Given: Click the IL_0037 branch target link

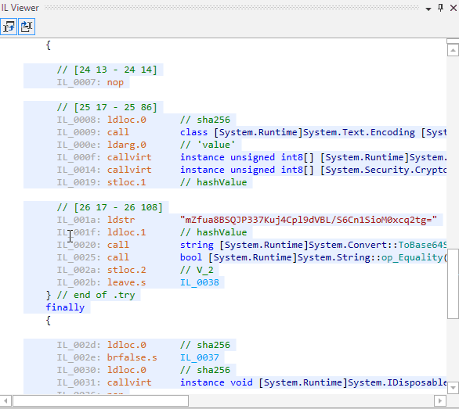Looking at the screenshot, I should click(200, 357).
